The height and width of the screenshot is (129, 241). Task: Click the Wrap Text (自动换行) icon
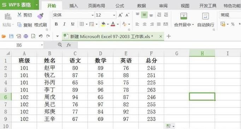click(x=206, y=16)
